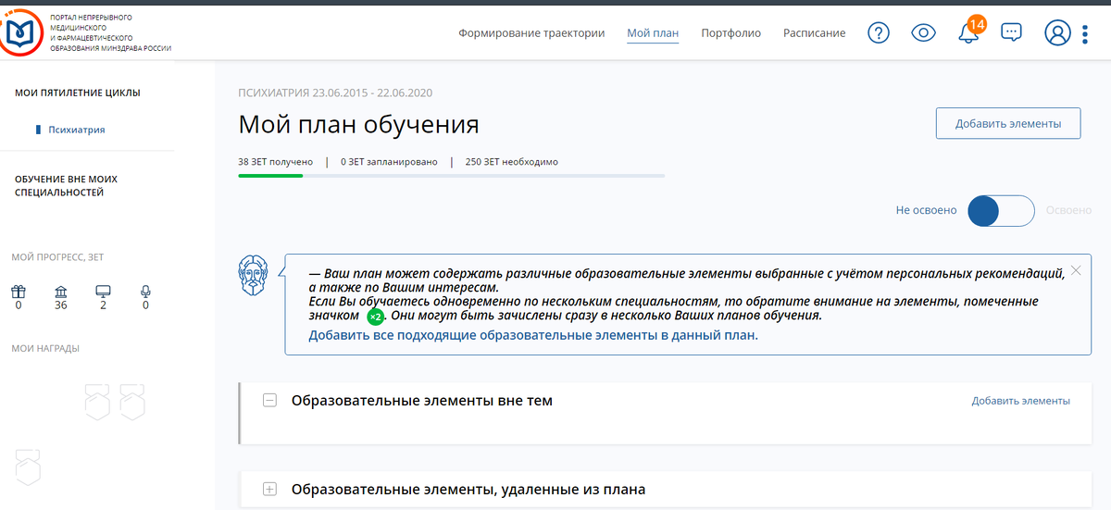1111x510 pixels.
Task: Click the second award badge placeholder
Action: coord(132,402)
